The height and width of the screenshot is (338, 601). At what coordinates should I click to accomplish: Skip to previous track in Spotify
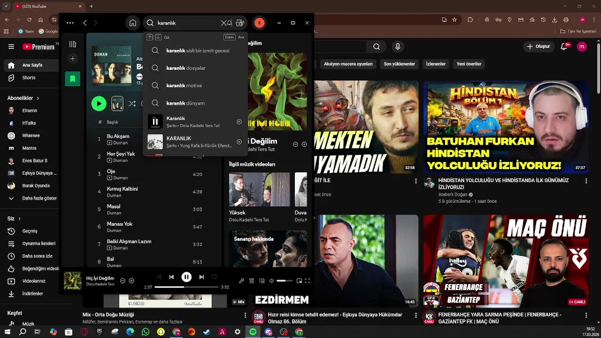tap(171, 277)
